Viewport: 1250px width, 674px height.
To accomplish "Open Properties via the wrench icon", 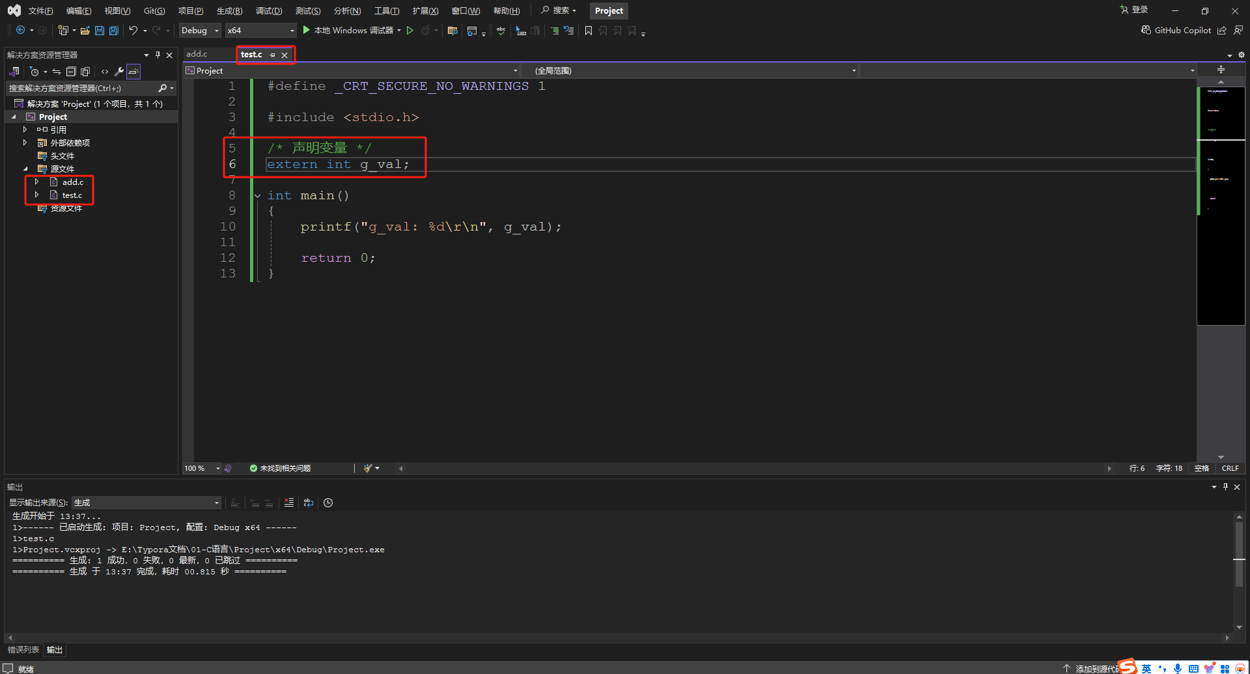I will coord(119,72).
